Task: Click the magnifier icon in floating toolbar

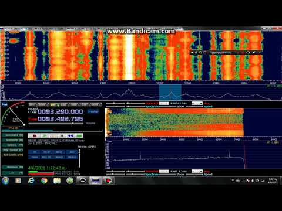Action: pyautogui.click(x=200, y=52)
